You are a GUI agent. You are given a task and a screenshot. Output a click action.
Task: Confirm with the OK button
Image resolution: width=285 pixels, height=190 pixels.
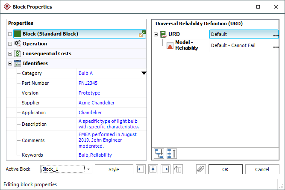(x=226, y=169)
